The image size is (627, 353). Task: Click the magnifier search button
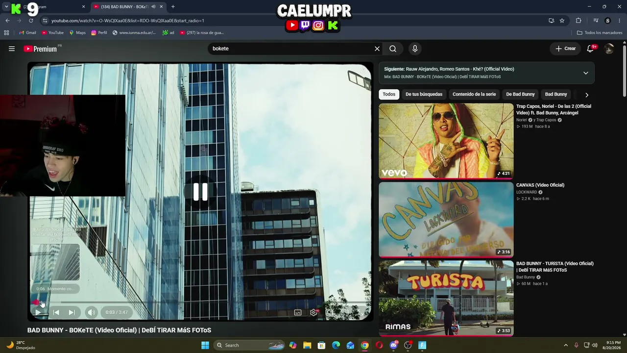tap(393, 49)
